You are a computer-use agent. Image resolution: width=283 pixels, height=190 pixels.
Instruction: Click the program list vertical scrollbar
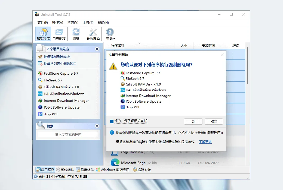247,66
